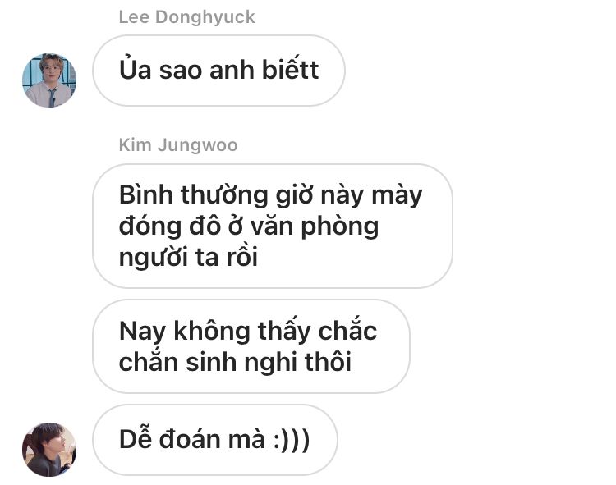Viewport: 616px width, 485px height.
Task: Tap the ':)))' emoticon in last message
Action: click(x=292, y=440)
